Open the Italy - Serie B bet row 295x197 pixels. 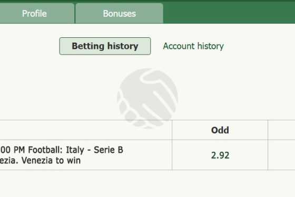click(x=86, y=155)
